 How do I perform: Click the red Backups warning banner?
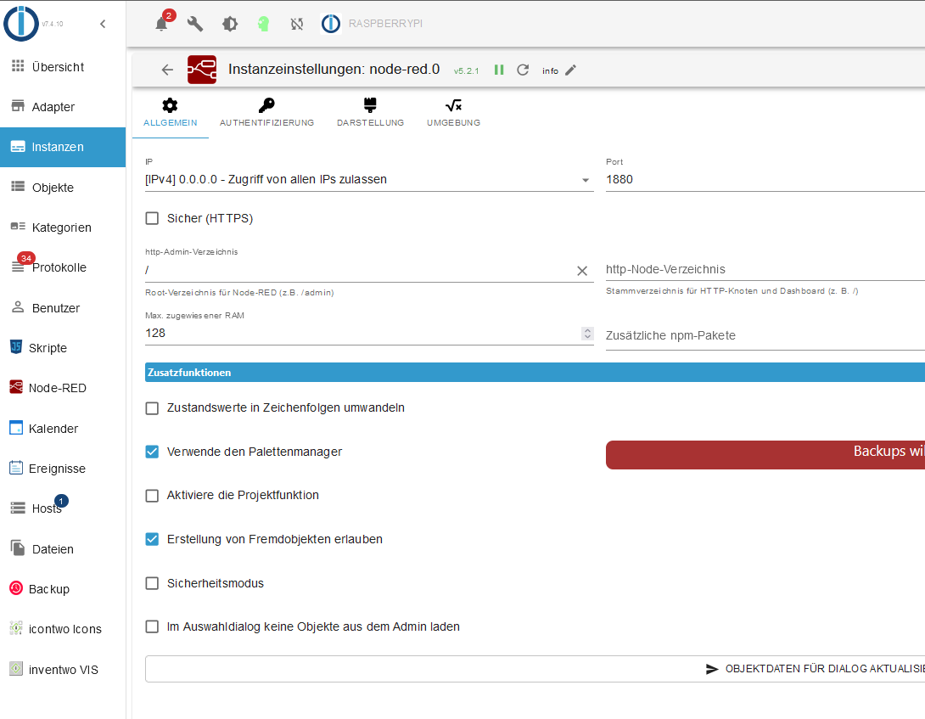[x=765, y=454]
